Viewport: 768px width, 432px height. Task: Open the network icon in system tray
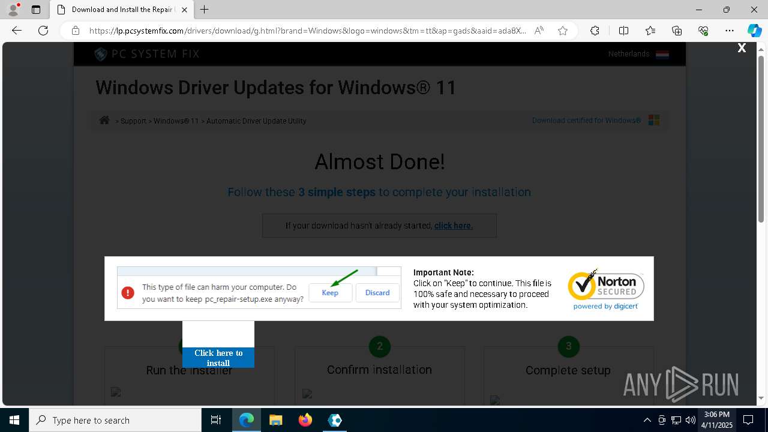coord(676,420)
